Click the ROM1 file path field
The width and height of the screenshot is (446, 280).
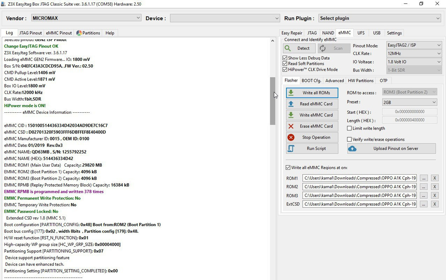click(360, 178)
